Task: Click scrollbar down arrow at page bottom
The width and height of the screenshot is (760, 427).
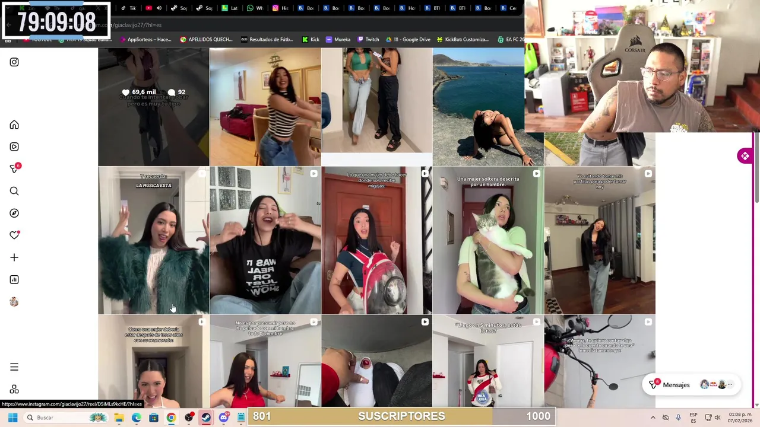Action: tap(757, 405)
